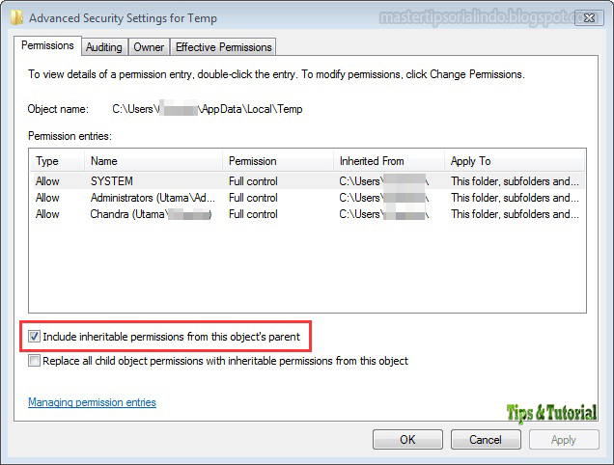
Task: Click the Cancel button
Action: point(485,439)
